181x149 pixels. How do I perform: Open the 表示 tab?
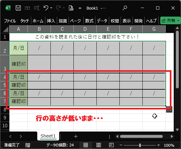[x=127, y=21]
